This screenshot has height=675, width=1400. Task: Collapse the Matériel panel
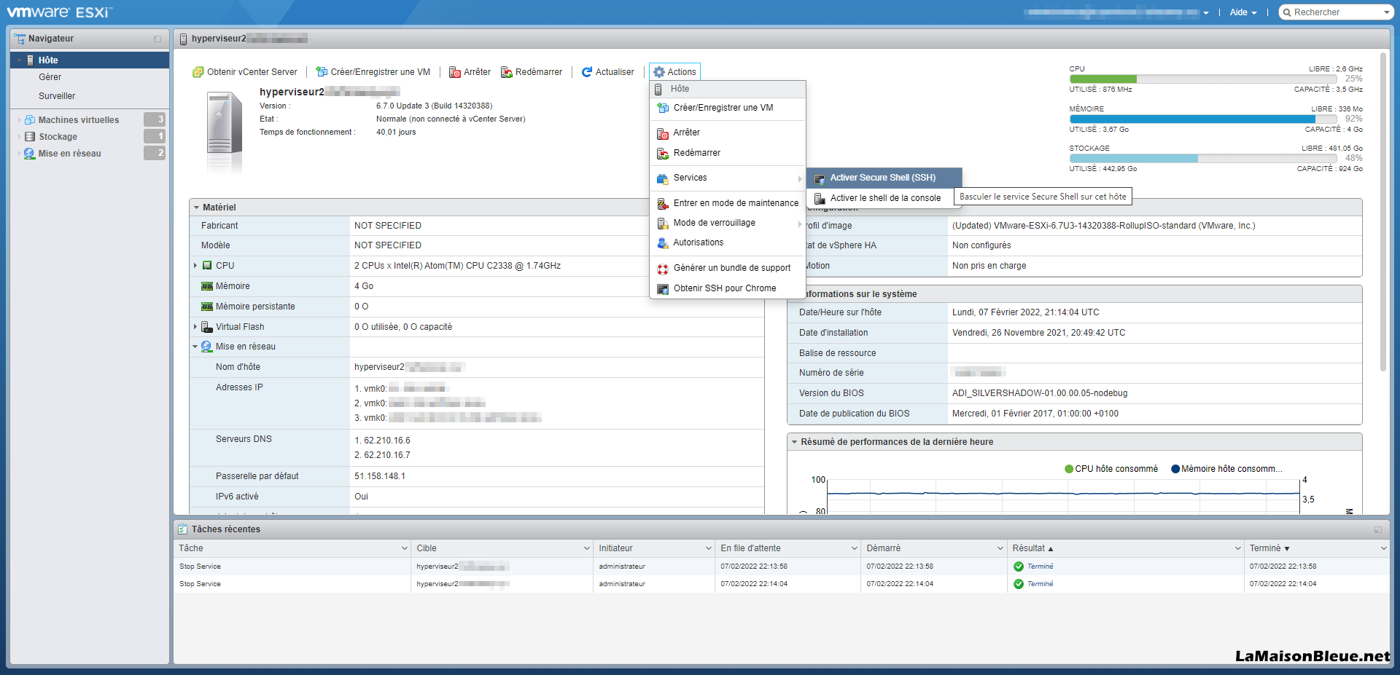point(197,208)
